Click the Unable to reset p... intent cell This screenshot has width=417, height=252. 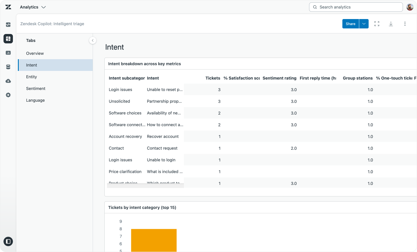pos(165,90)
